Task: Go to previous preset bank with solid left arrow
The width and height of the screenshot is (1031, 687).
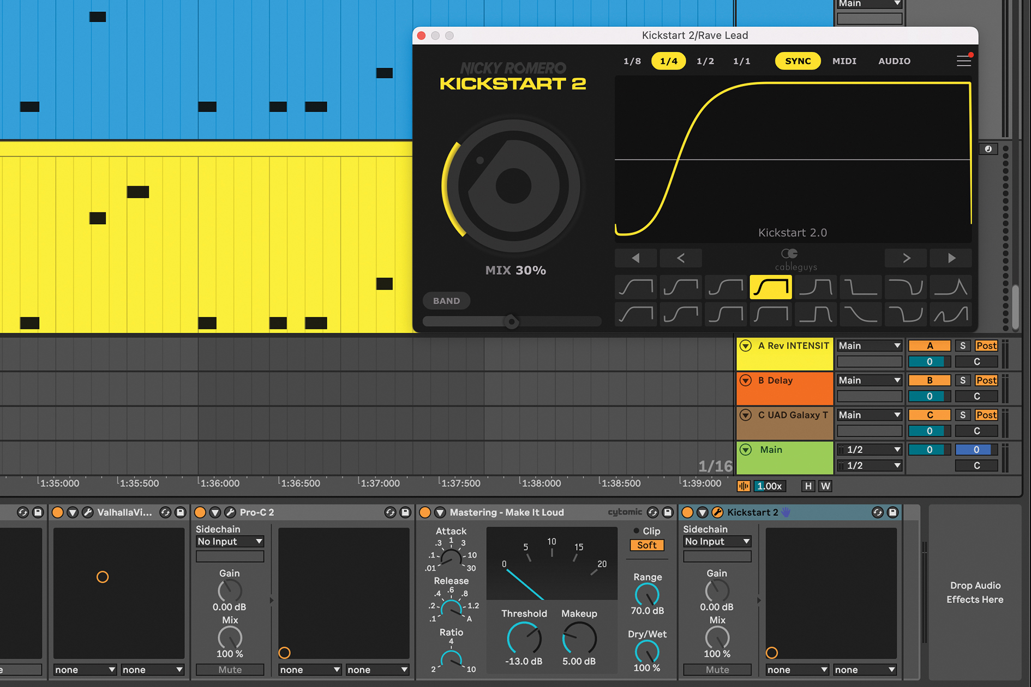Action: pyautogui.click(x=636, y=258)
